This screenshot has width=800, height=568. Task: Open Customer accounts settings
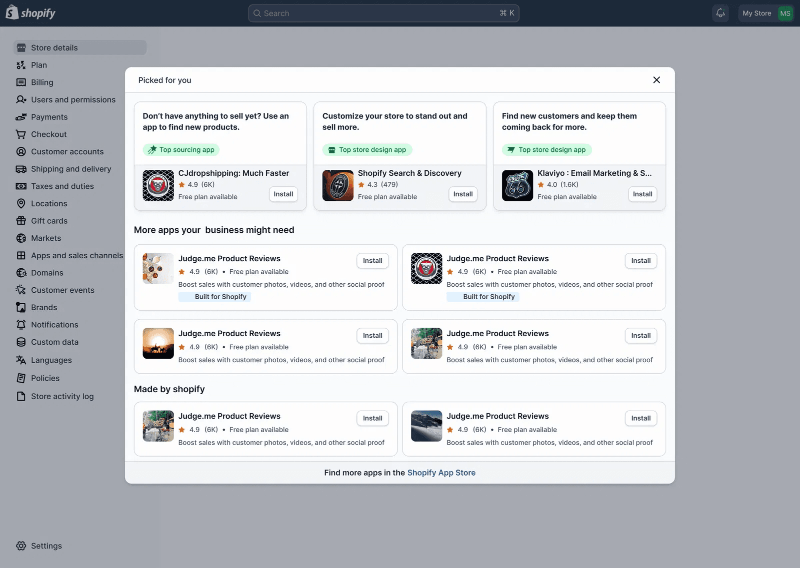coord(67,151)
